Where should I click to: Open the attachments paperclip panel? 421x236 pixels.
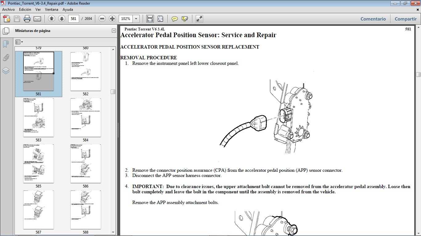point(6,57)
